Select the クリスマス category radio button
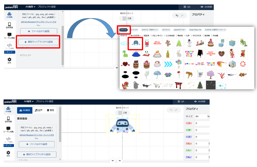 point(192,35)
